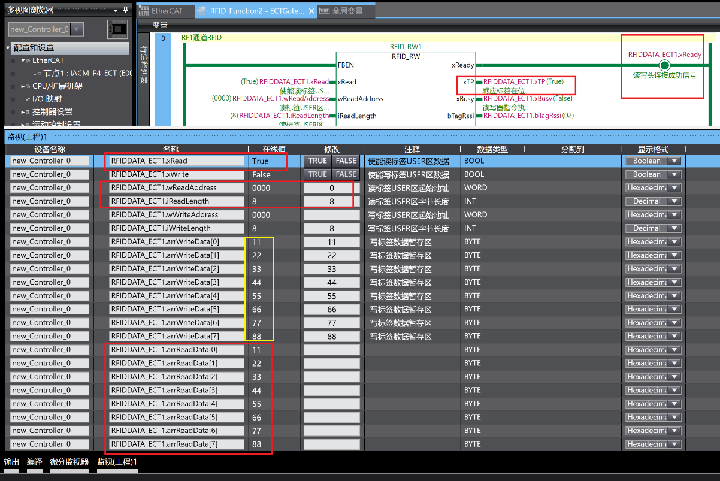720x481 pixels.
Task: Open display format dropdown for xRead row
Action: [675, 161]
